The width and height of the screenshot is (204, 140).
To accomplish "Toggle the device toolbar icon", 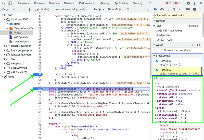I will [x=10, y=3].
